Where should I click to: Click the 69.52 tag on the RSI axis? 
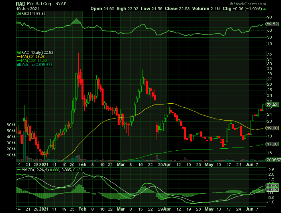click(x=272, y=24)
